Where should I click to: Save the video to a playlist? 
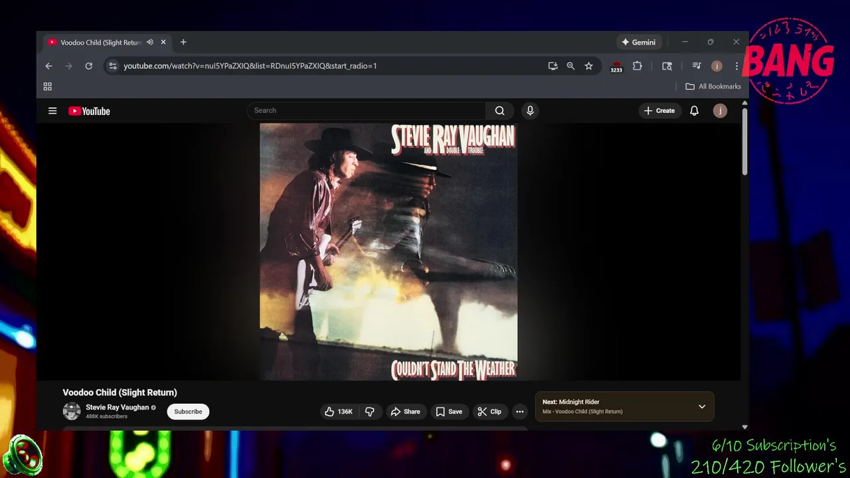(x=449, y=412)
